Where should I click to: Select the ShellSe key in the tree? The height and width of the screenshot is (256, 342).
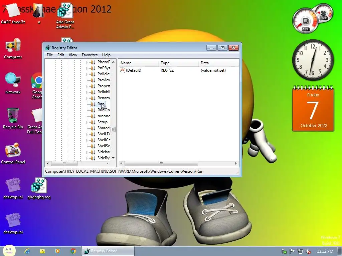click(x=104, y=146)
